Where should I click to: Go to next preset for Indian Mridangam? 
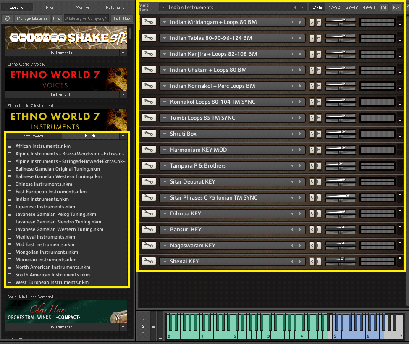point(300,22)
